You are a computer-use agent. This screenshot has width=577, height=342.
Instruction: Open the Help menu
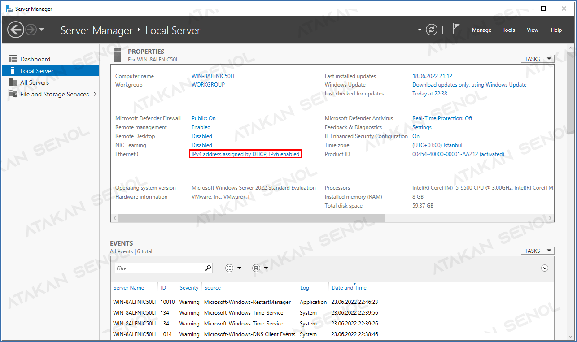[556, 30]
